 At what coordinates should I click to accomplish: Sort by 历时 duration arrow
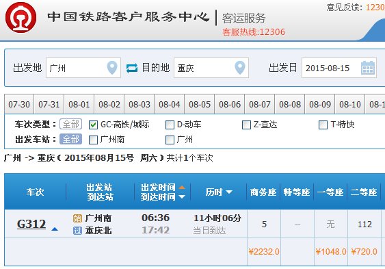click(229, 192)
